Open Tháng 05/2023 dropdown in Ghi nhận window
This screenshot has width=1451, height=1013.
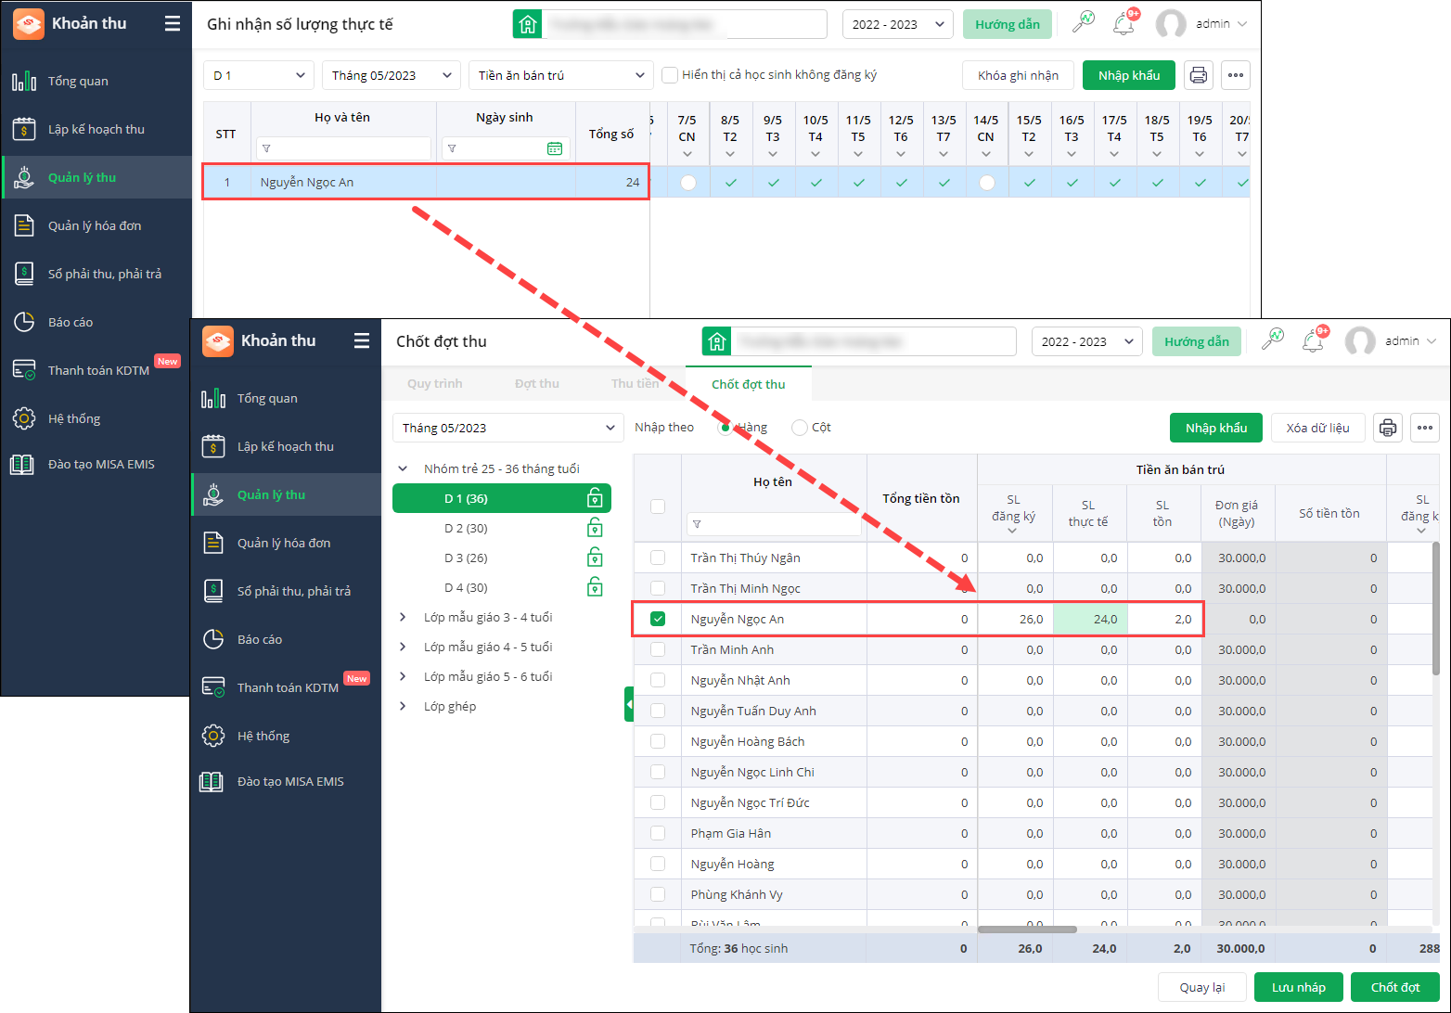point(392,75)
